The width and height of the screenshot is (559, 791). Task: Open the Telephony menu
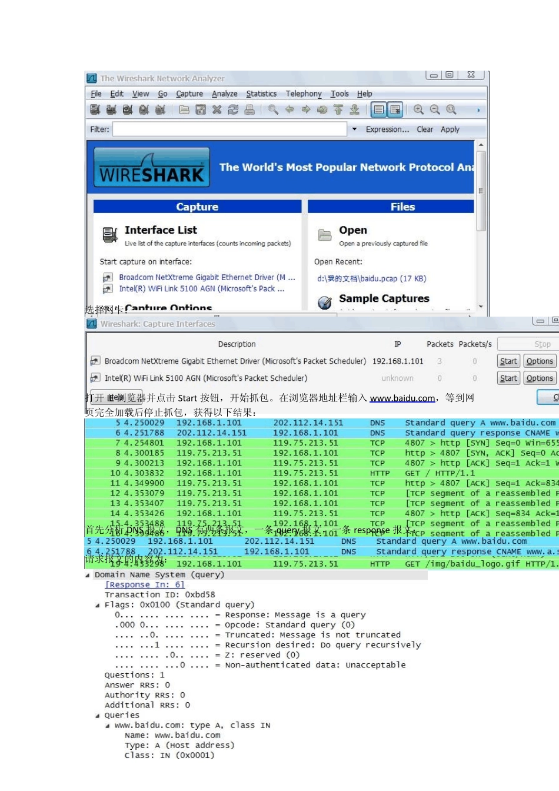click(304, 94)
